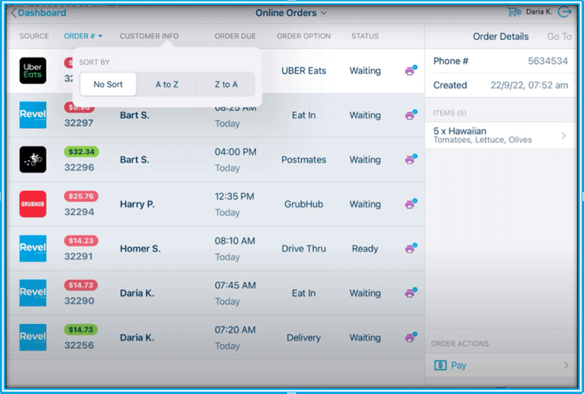Click the GrubHub logo on order 32294
The width and height of the screenshot is (584, 394).
[33, 204]
